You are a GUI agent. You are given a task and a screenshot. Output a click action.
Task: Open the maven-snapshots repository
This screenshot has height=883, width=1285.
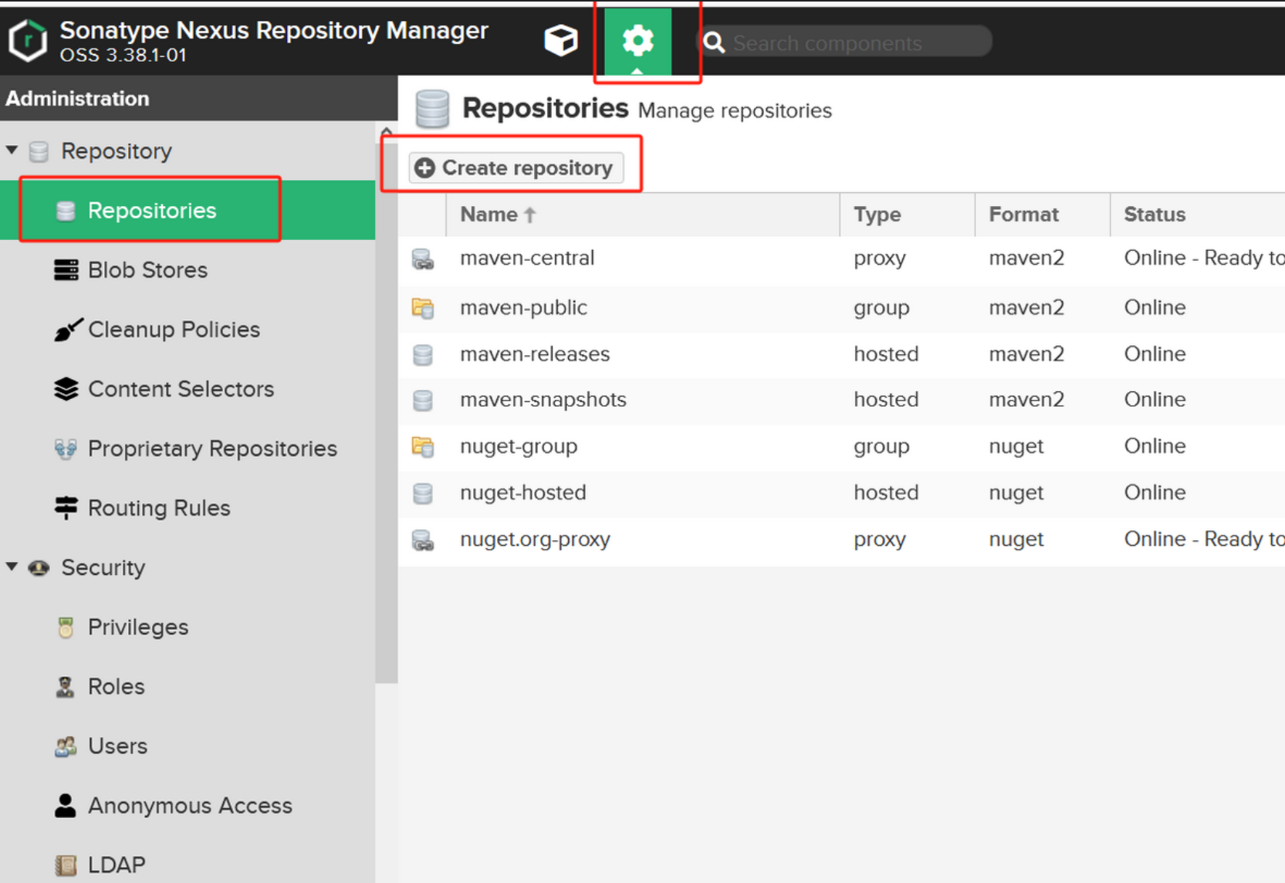[x=543, y=399]
